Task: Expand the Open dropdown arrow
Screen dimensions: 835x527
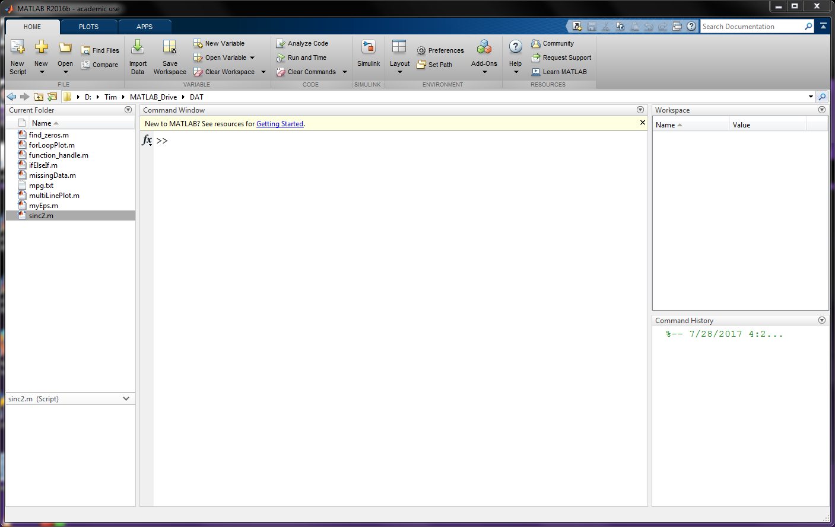Action: (x=65, y=72)
